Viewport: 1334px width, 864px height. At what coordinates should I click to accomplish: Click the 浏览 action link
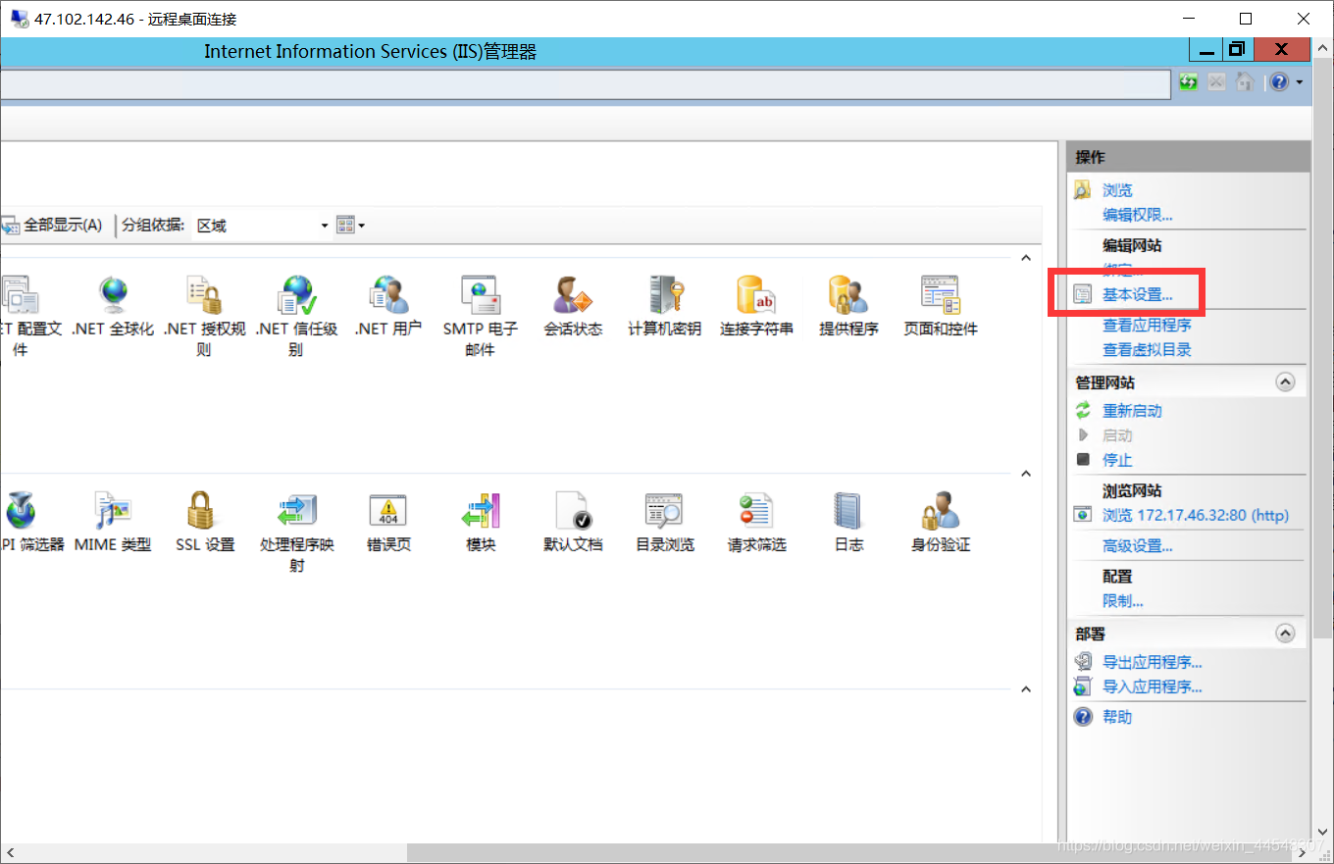[1117, 190]
